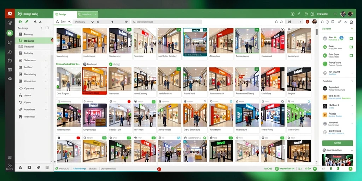Check the third green checkbox in right panel
Image resolution: width=362 pixels, height=181 pixels.
click(x=351, y=56)
